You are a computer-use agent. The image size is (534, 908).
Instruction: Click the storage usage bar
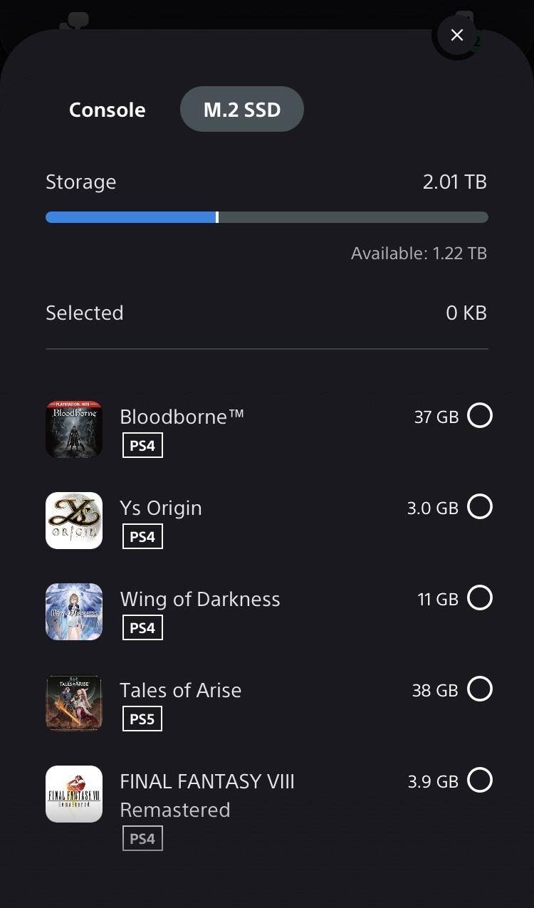pos(266,217)
